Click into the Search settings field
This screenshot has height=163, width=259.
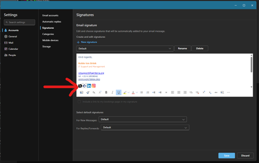click(19, 22)
